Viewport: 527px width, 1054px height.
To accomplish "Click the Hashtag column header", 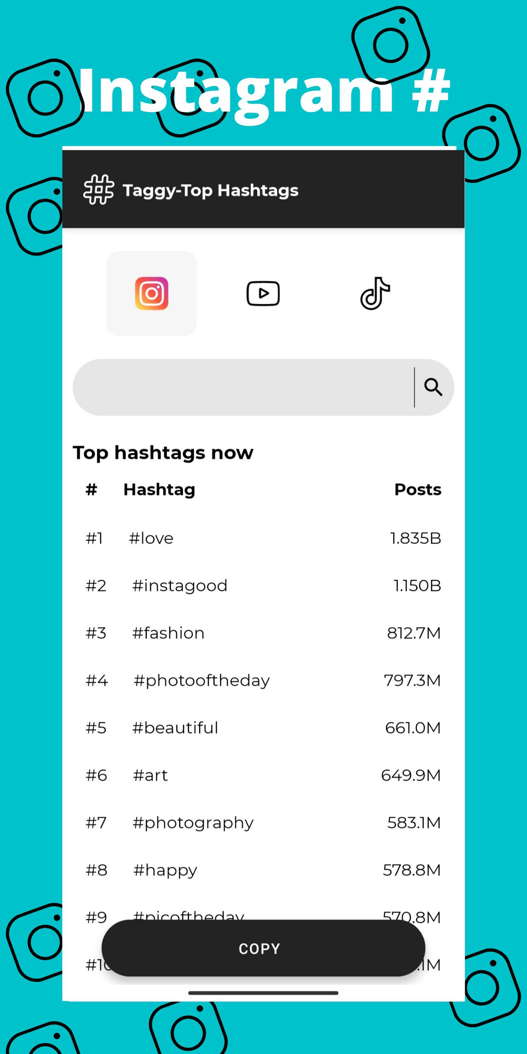I will coord(159,490).
